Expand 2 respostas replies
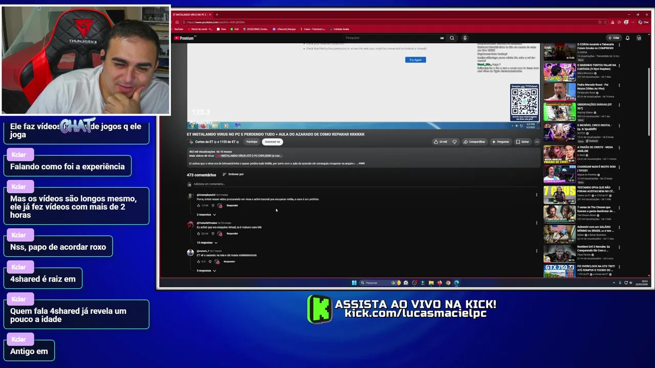The width and height of the screenshot is (655, 368). coord(206,215)
